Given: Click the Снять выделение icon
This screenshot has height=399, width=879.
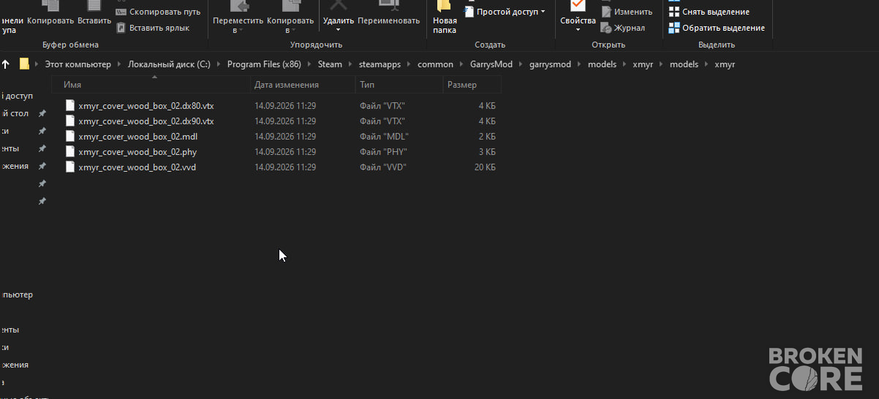Looking at the screenshot, I should (674, 12).
